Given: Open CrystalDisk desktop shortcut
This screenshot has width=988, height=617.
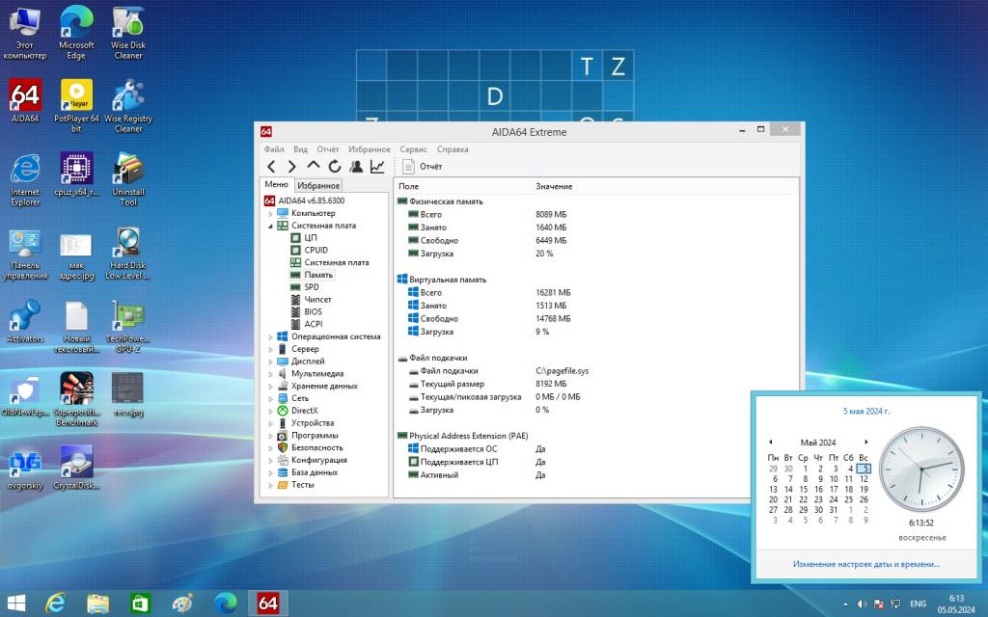Looking at the screenshot, I should [x=76, y=468].
